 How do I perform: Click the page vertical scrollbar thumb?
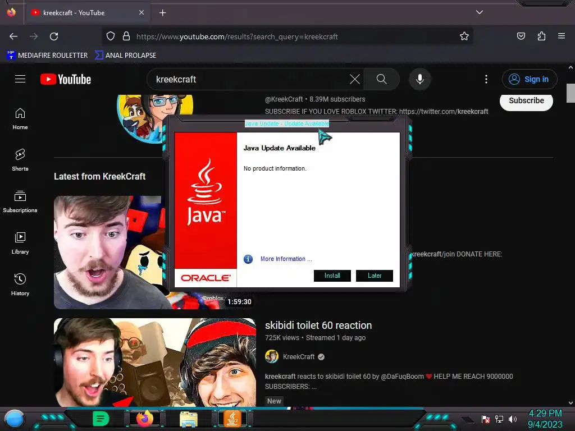[571, 93]
